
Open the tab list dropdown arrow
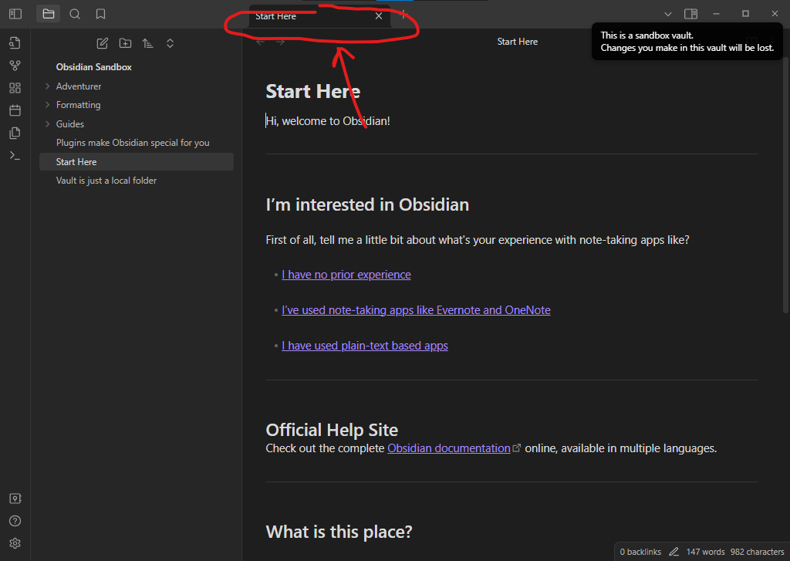(668, 14)
